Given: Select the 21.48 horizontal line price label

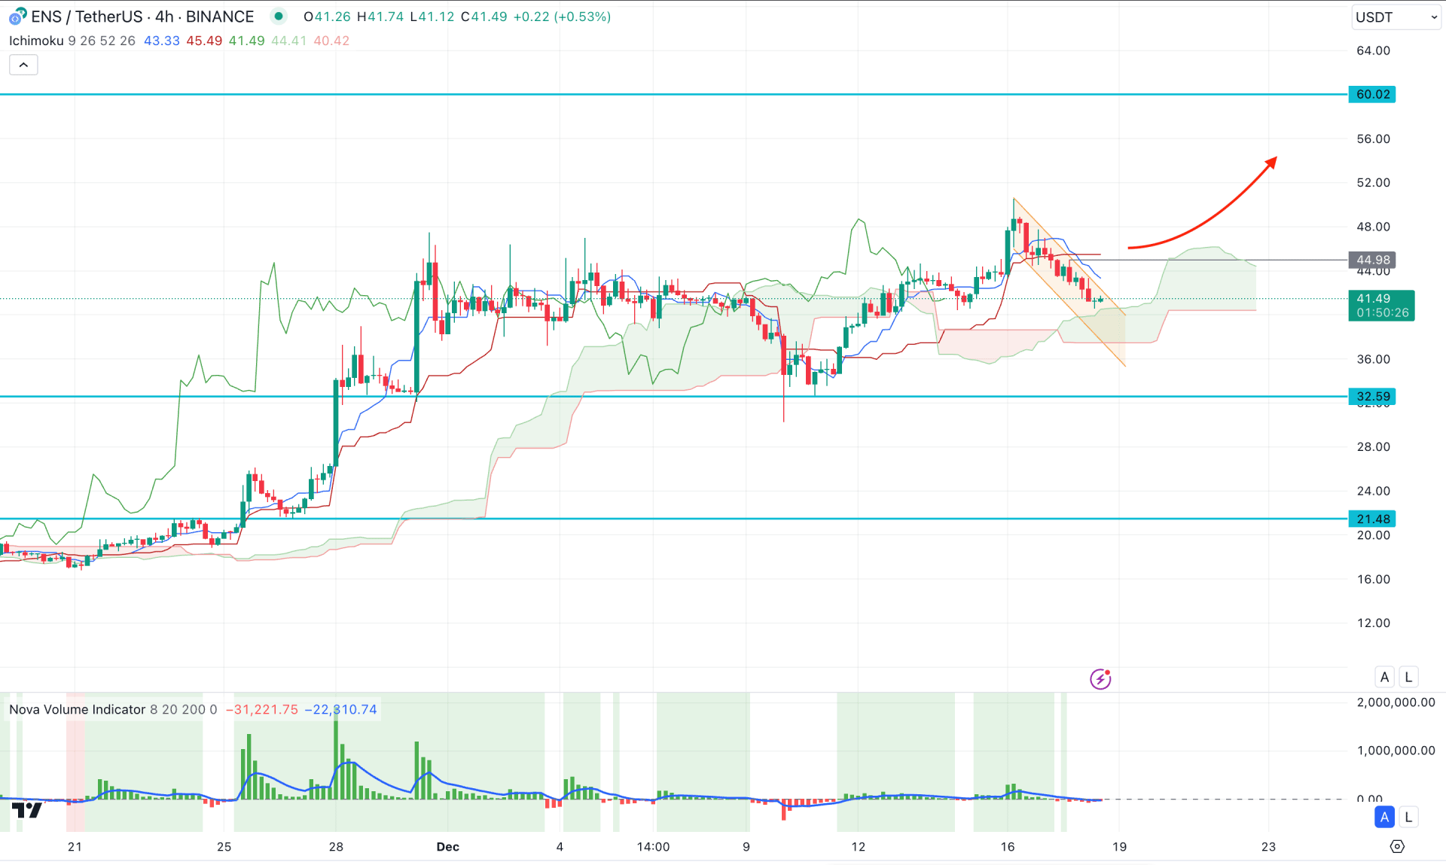Looking at the screenshot, I should 1372,519.
